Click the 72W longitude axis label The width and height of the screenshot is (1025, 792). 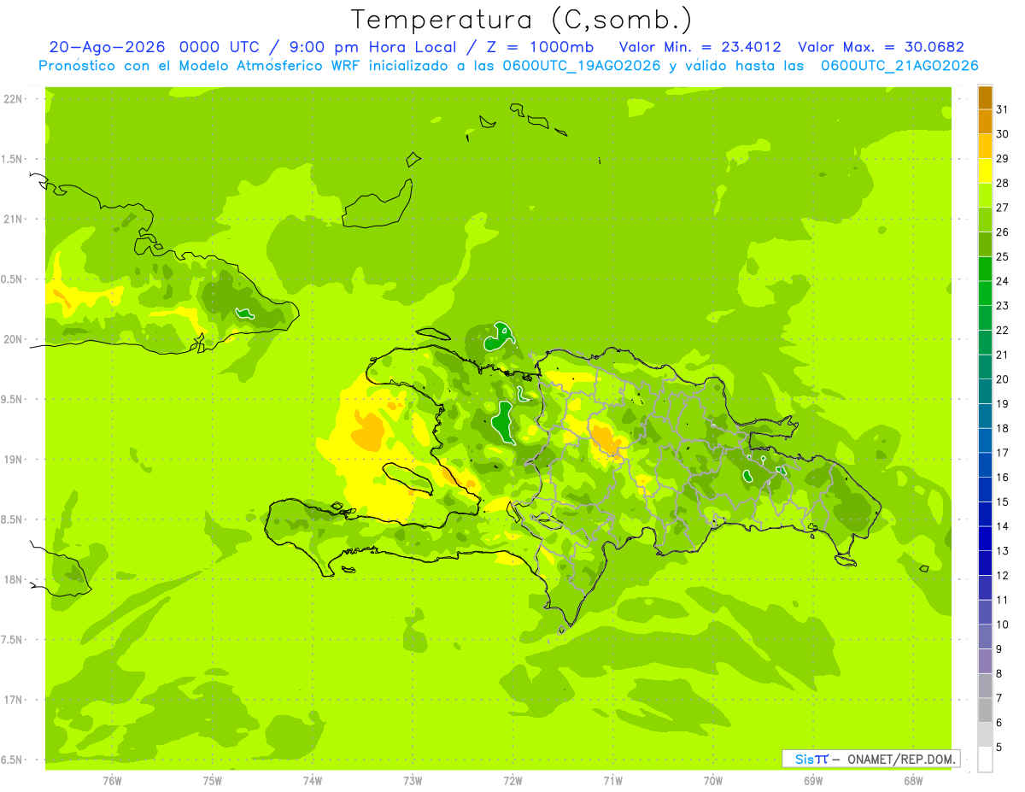pos(512,781)
